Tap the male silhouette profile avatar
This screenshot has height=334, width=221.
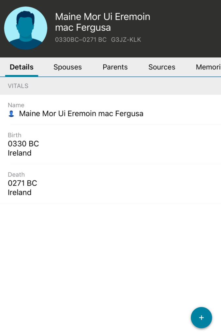(26, 28)
